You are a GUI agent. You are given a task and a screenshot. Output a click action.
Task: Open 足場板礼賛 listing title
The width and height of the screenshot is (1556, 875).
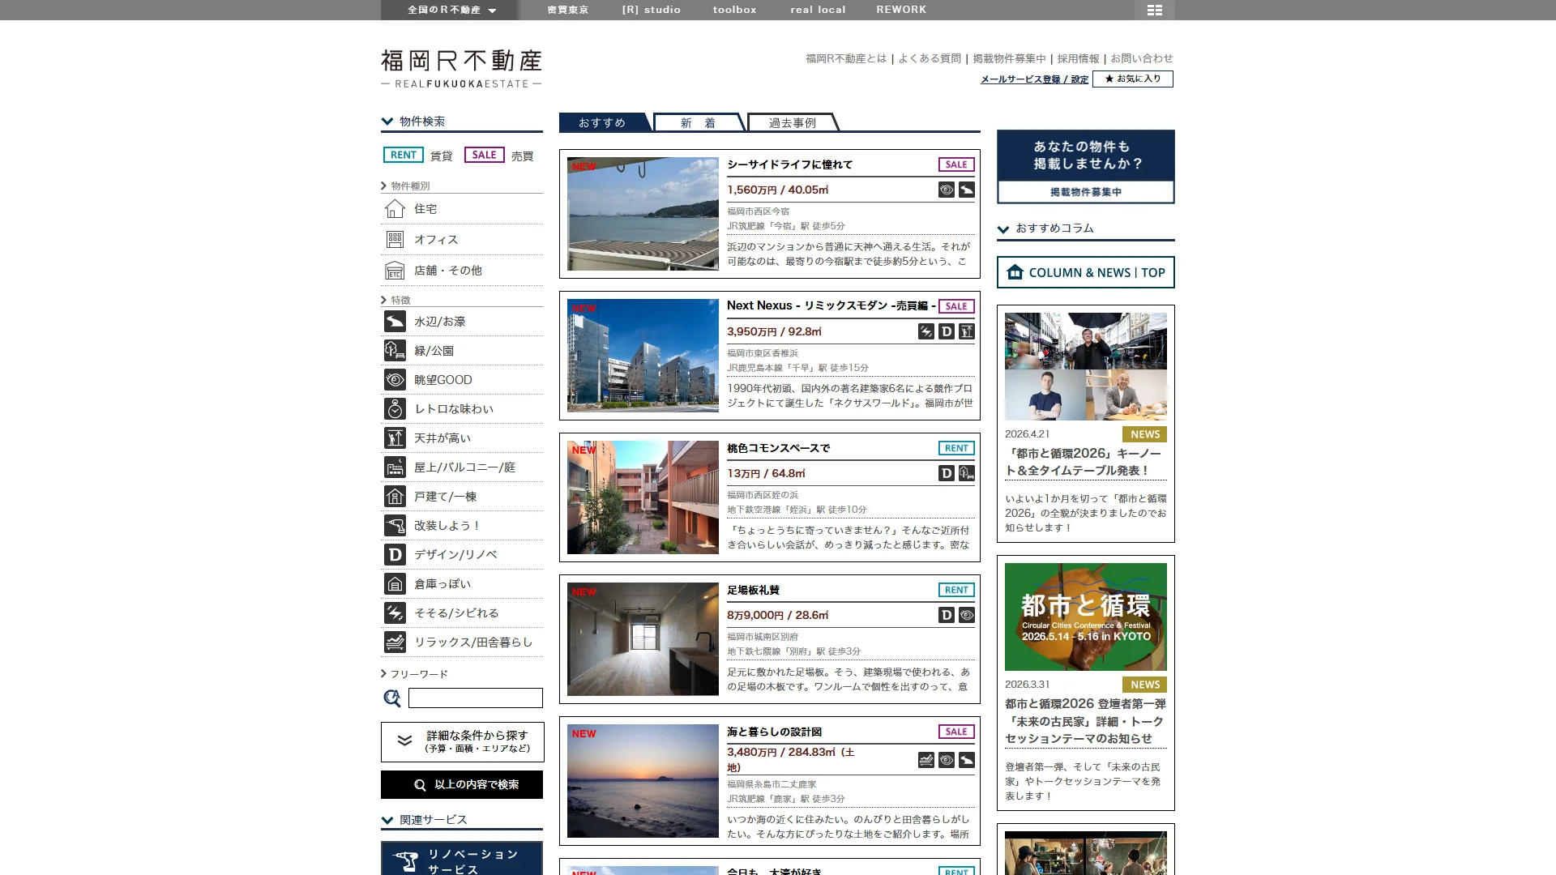tap(753, 590)
